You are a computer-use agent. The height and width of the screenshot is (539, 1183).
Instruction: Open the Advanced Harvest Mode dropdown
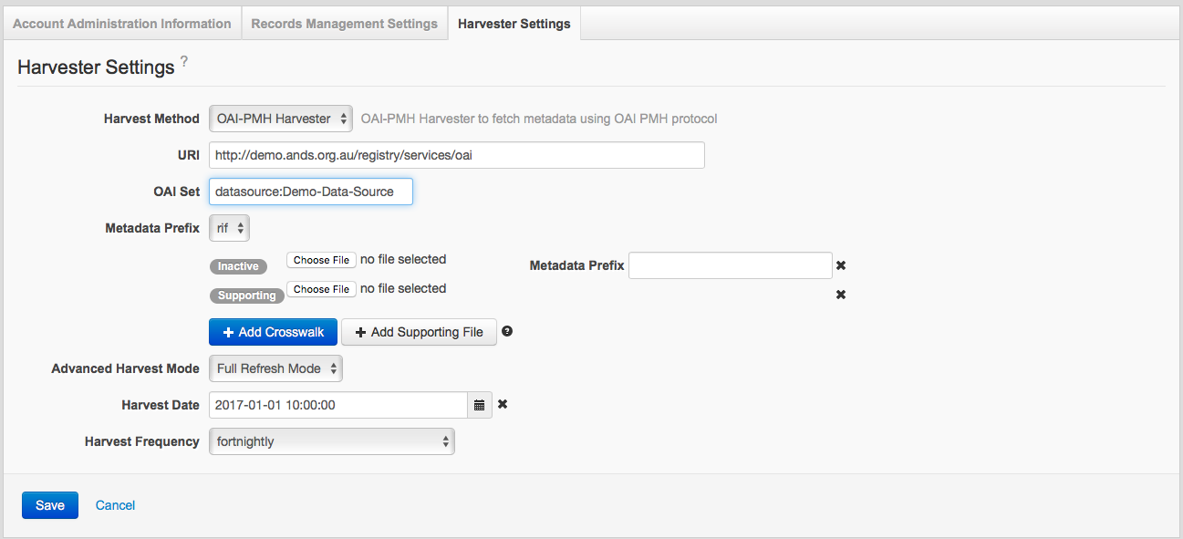pyautogui.click(x=275, y=368)
